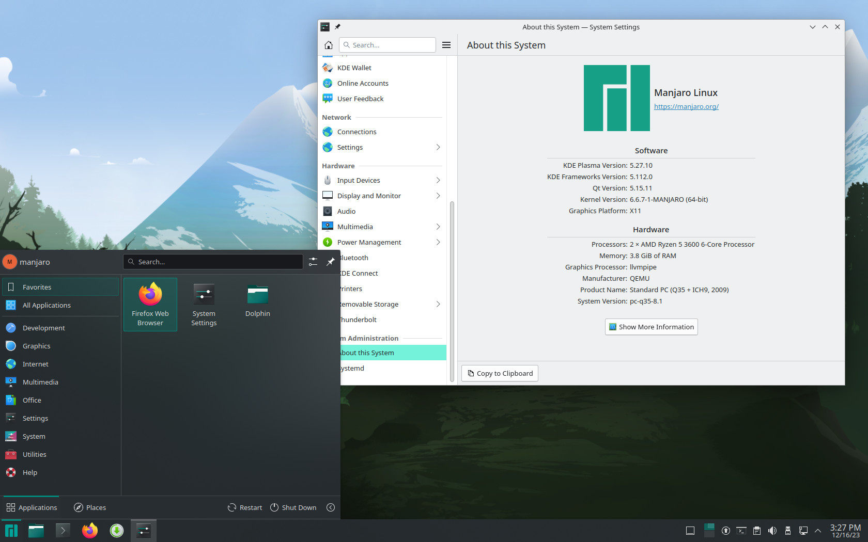Open the System category in the launcher
The height and width of the screenshot is (542, 868).
click(61, 436)
